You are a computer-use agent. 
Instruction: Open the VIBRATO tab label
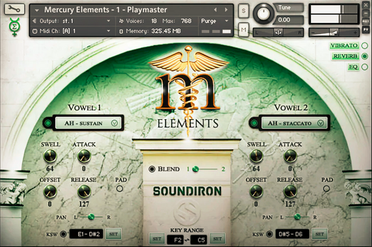(x=344, y=46)
